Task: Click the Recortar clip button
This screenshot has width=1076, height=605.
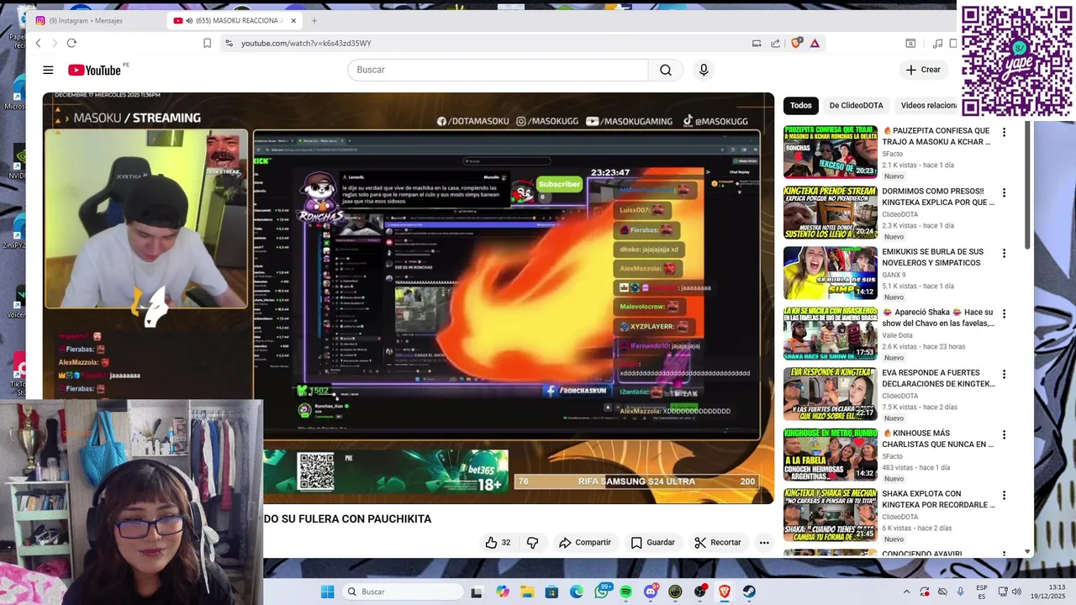Action: click(x=717, y=543)
